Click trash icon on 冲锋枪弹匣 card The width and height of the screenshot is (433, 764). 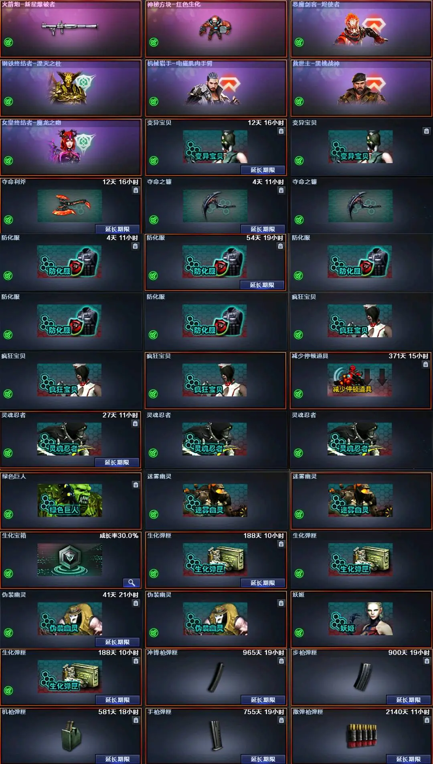[x=281, y=661]
